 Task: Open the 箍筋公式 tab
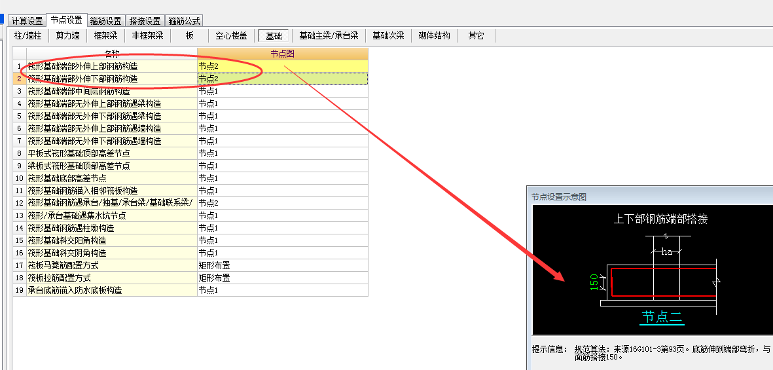(184, 21)
